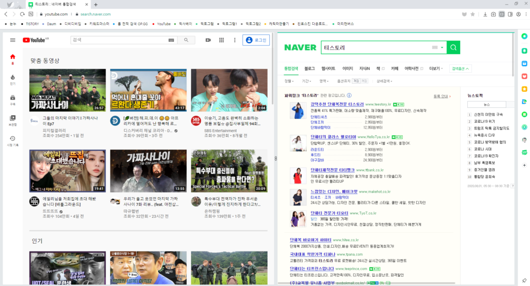Screen dimensions: 530x286
Task: Select the 뉴스 tab under 뉴스토픽
Action: point(487,105)
